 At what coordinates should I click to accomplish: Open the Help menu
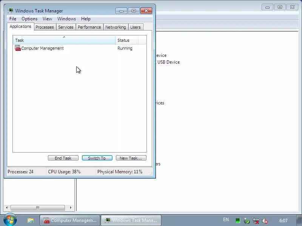click(x=86, y=19)
